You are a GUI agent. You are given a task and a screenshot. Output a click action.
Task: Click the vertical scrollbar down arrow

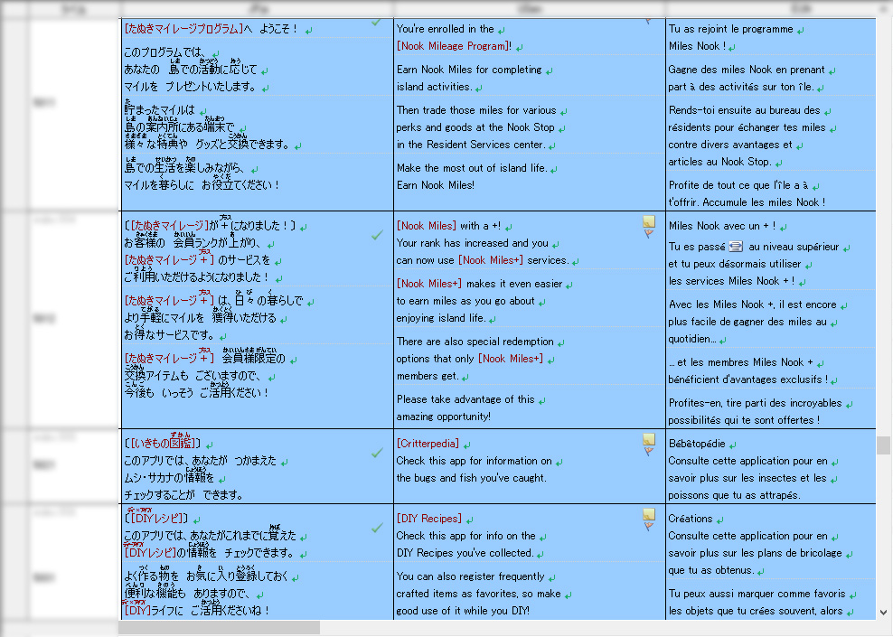883,612
